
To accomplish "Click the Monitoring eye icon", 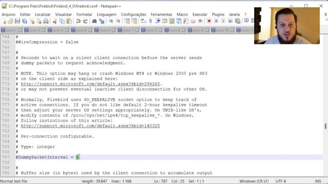I will (200, 21).
